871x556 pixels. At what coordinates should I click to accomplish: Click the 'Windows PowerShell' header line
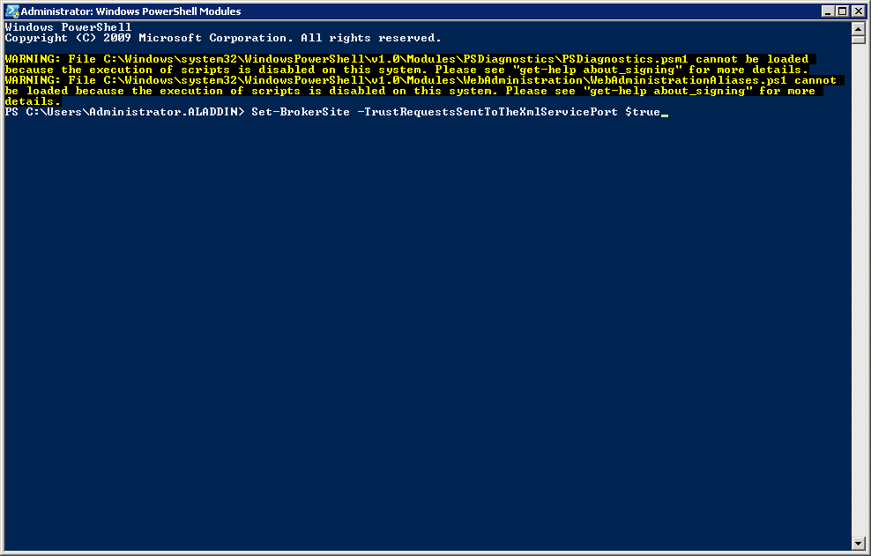(69, 27)
